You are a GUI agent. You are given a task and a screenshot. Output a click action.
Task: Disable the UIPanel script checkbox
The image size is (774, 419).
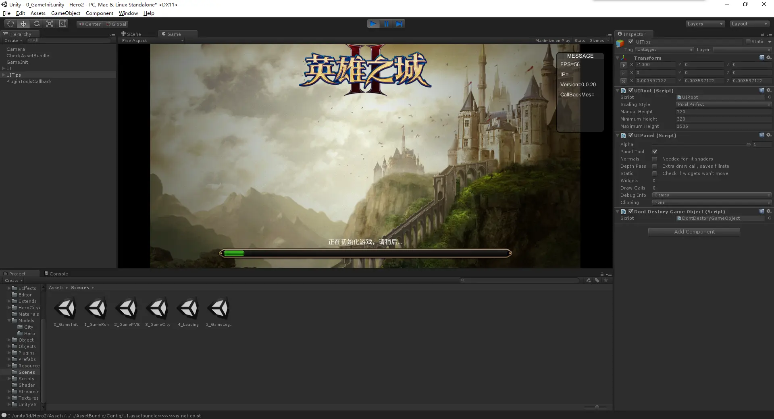coord(631,135)
